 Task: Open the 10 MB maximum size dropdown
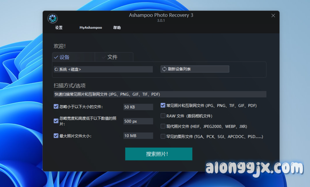click(138, 136)
